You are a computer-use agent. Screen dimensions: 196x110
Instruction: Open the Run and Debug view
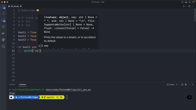pyautogui.click(x=3, y=27)
